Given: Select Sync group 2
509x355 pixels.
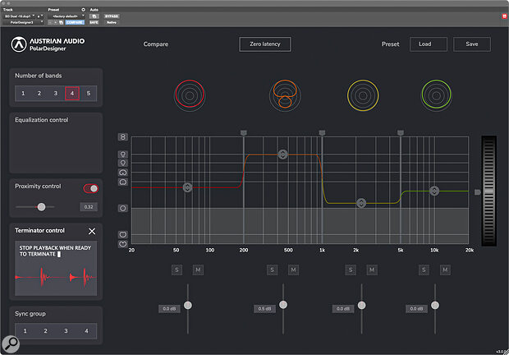Looking at the screenshot, I should (x=45, y=331).
